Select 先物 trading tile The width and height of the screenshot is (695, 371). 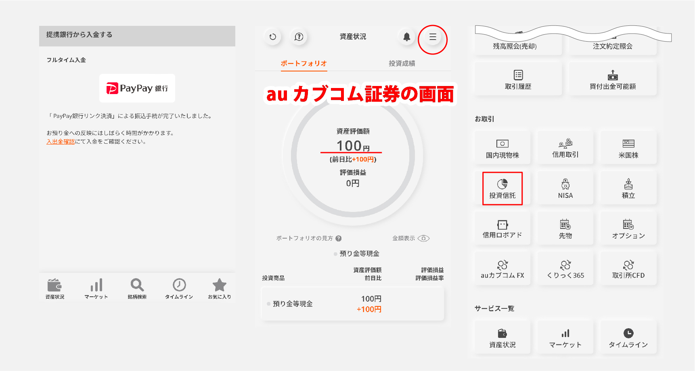(x=565, y=228)
